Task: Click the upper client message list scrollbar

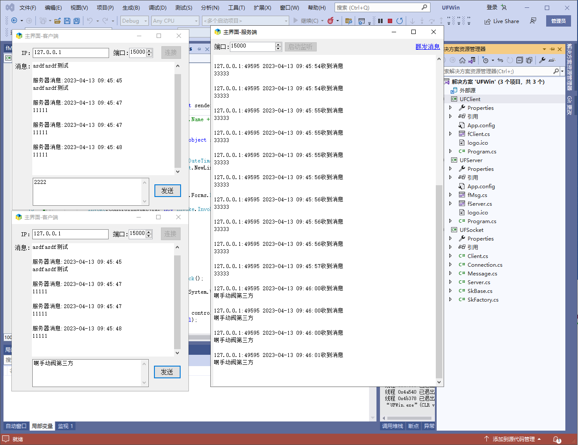Action: (x=178, y=119)
